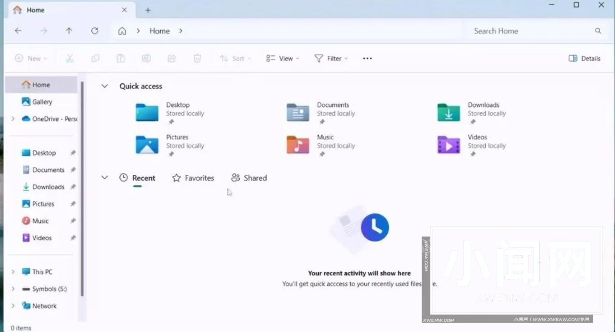Click the Rename toolbar icon
This screenshot has width=615, height=332.
click(146, 58)
